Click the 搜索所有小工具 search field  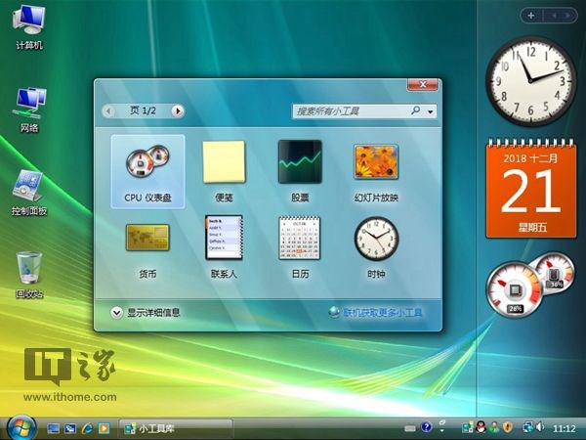(x=352, y=111)
